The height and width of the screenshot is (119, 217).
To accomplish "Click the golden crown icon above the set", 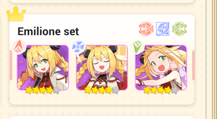I will [x=16, y=14].
